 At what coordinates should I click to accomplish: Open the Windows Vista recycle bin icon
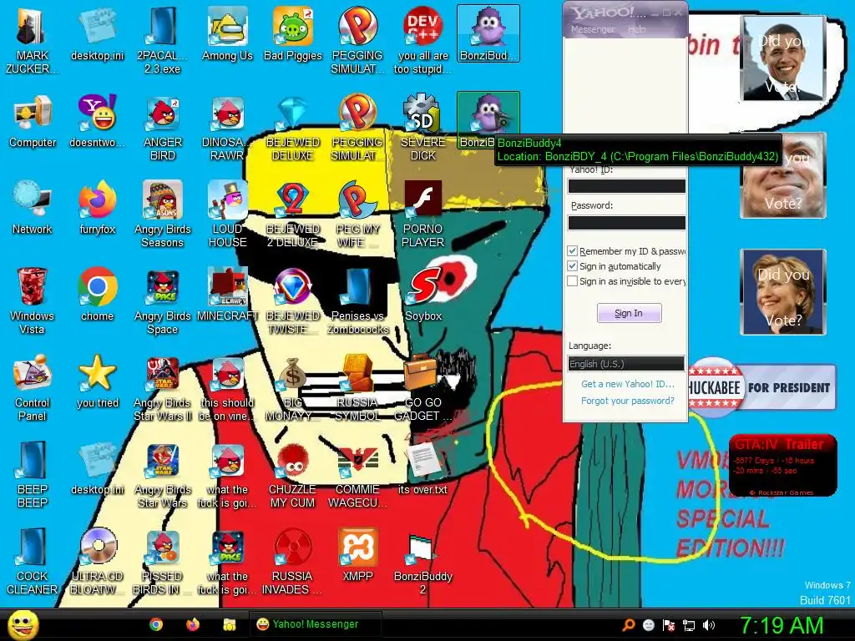(x=33, y=300)
